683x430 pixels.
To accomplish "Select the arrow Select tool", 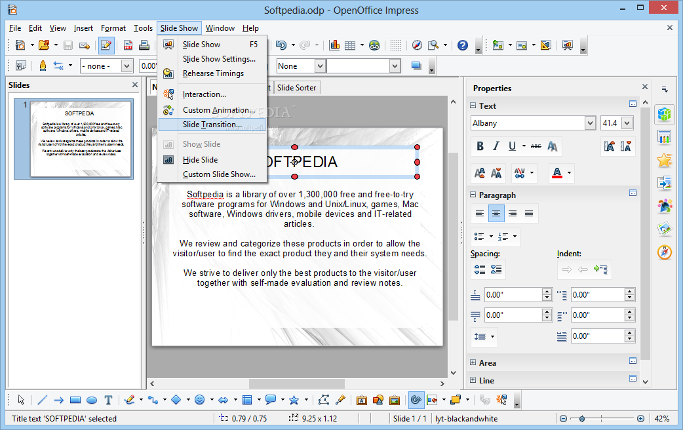I will 20,400.
